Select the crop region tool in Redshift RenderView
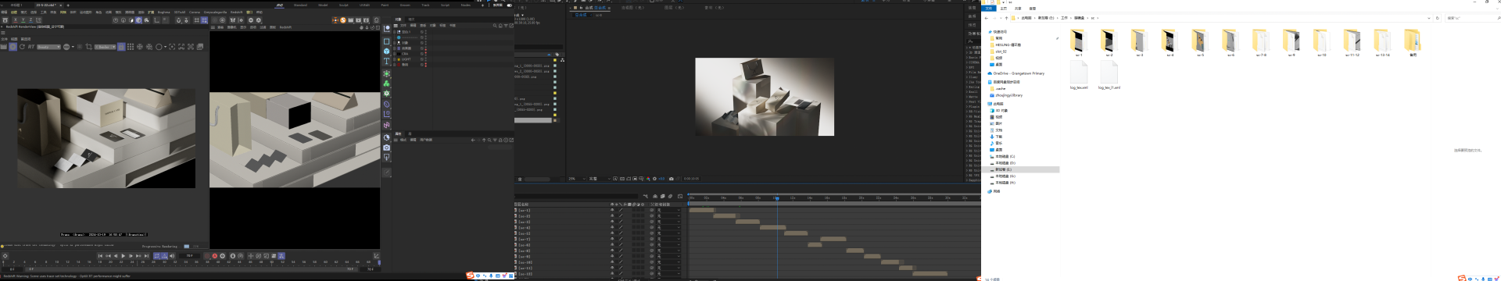This screenshot has width=1501, height=281. [88, 47]
